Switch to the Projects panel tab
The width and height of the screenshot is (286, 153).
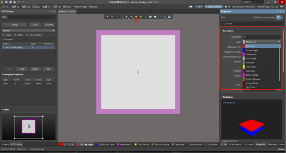[x=5, y=144]
